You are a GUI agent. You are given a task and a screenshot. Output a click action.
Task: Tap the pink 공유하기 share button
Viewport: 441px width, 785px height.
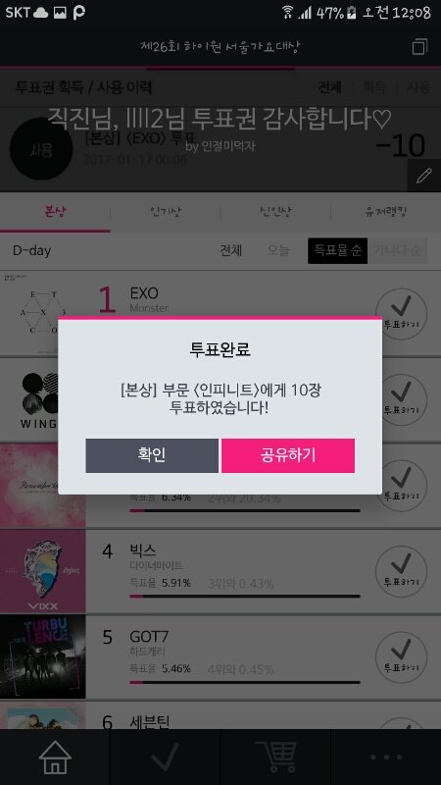tap(288, 455)
